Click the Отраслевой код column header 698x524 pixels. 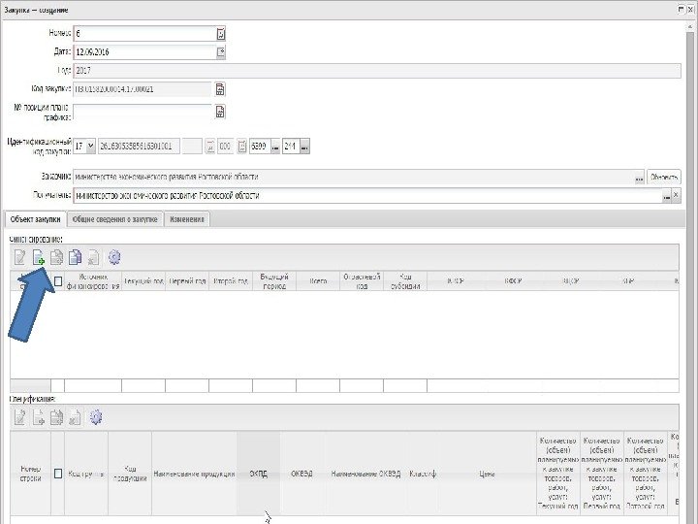362,281
